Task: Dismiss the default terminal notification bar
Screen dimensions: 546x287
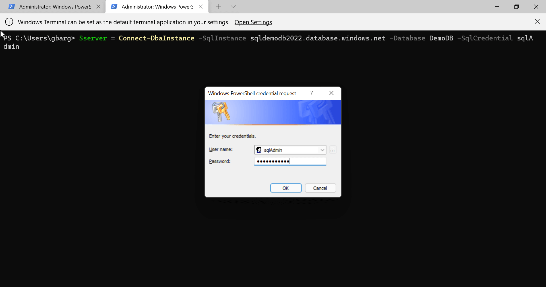Action: coord(537,22)
